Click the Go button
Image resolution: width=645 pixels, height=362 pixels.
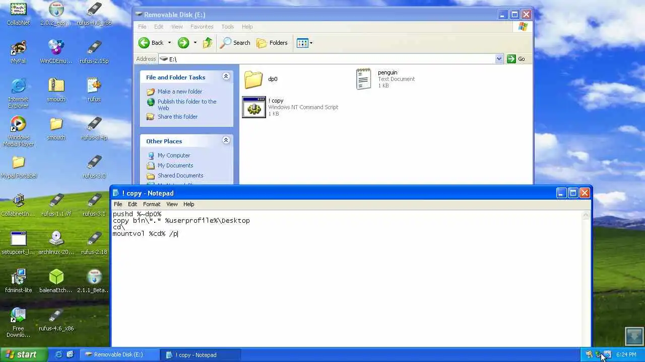point(516,59)
